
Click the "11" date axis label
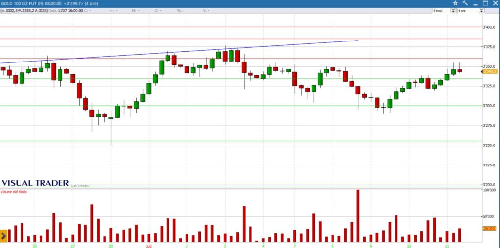click(x=447, y=246)
